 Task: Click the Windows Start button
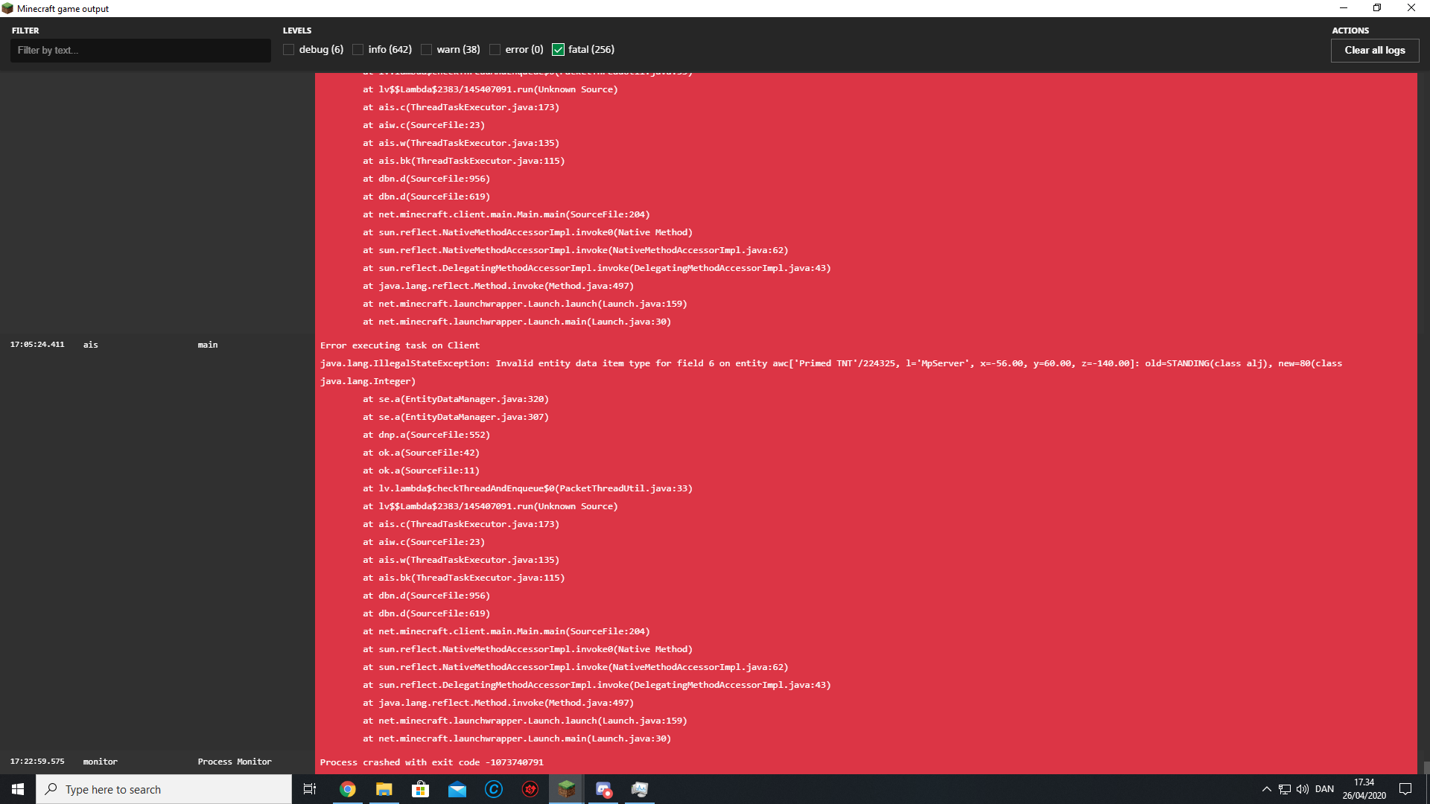(18, 789)
